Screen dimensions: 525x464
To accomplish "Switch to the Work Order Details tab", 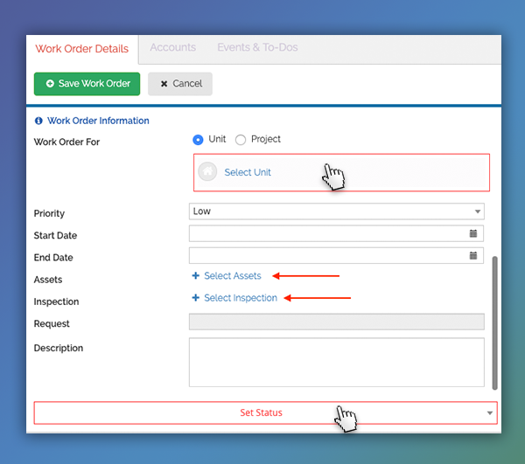I will coord(82,49).
